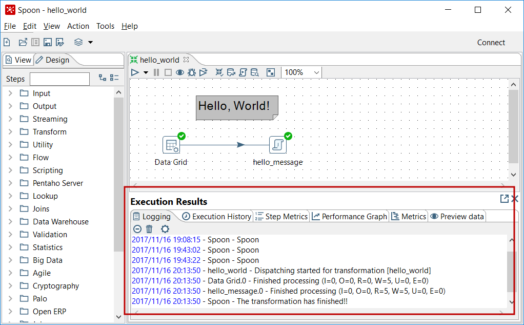
Task: Open the Tools menu
Action: 105,26
